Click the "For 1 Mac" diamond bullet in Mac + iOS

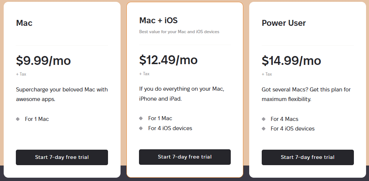[x=141, y=118]
